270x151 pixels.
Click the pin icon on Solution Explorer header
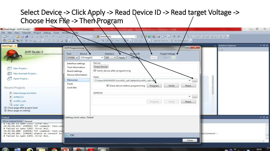[x=264, y=45]
